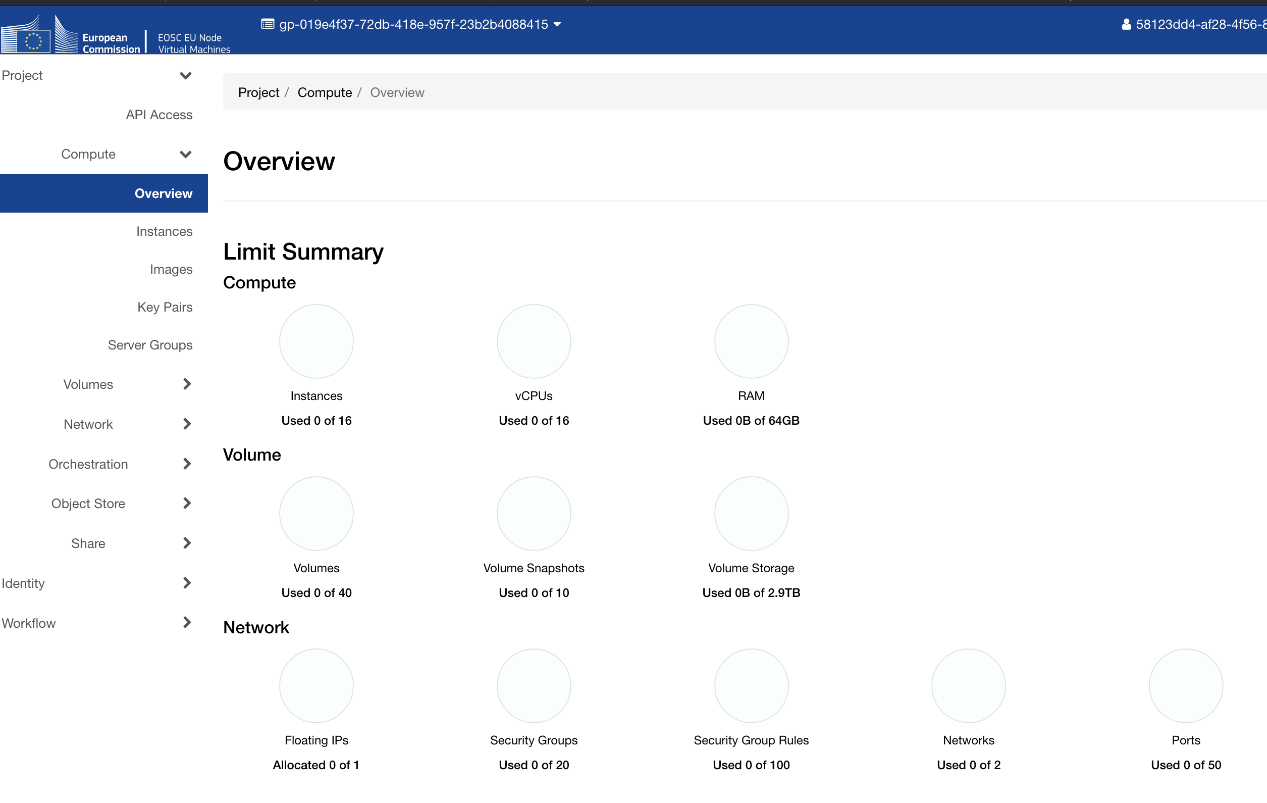This screenshot has width=1267, height=803.
Task: Click 'Used 0 of 40' text
Action: click(x=316, y=592)
